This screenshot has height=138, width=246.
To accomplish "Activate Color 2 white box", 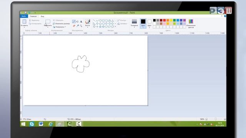I will (150, 23).
